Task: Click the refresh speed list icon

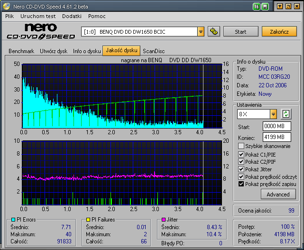Action: (x=286, y=114)
